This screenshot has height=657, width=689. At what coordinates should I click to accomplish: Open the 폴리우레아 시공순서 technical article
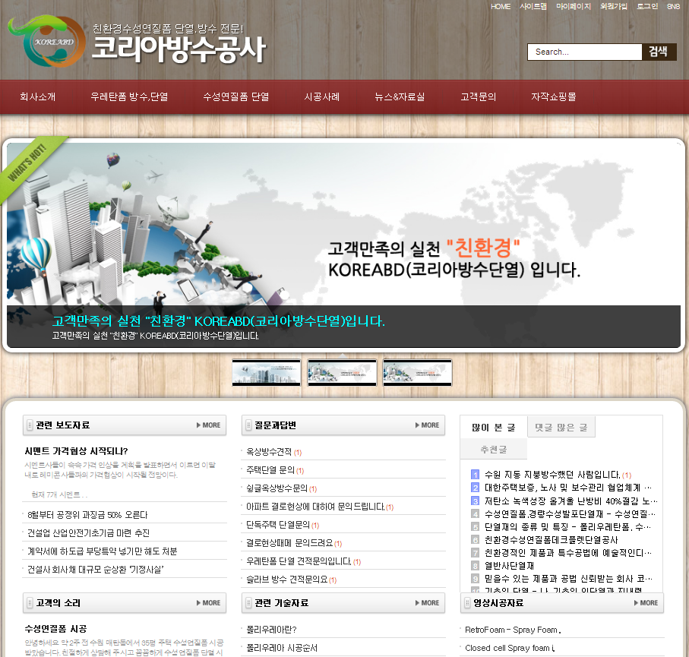tap(282, 648)
